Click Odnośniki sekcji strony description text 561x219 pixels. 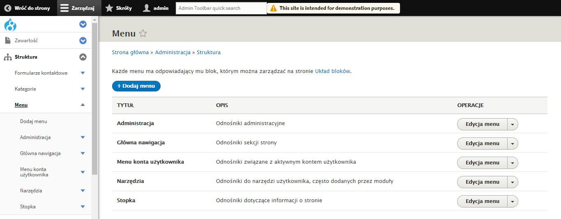246,143
